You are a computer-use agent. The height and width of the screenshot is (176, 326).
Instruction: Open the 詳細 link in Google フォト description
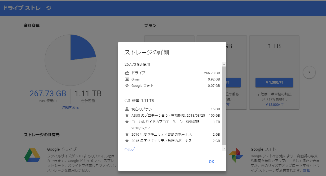307,170
